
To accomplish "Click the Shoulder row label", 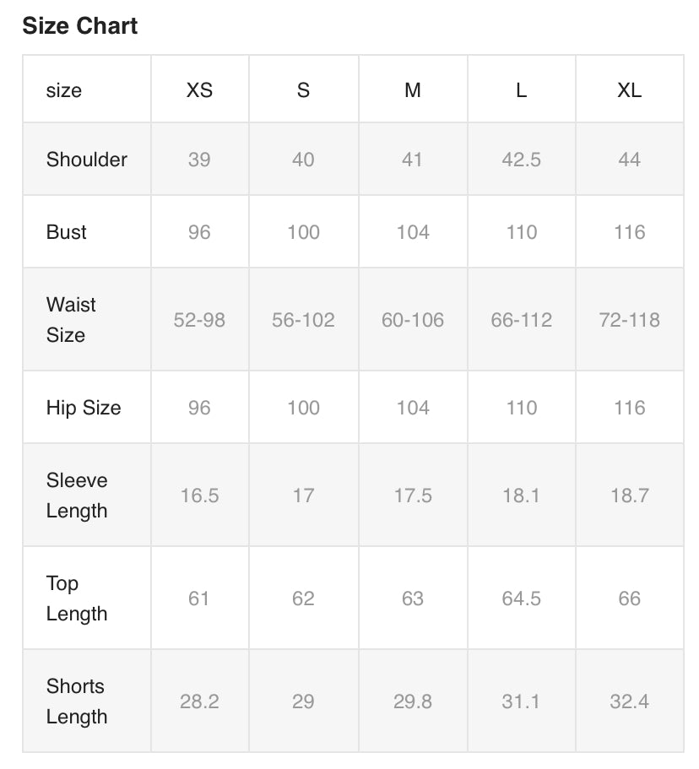I will tap(87, 160).
